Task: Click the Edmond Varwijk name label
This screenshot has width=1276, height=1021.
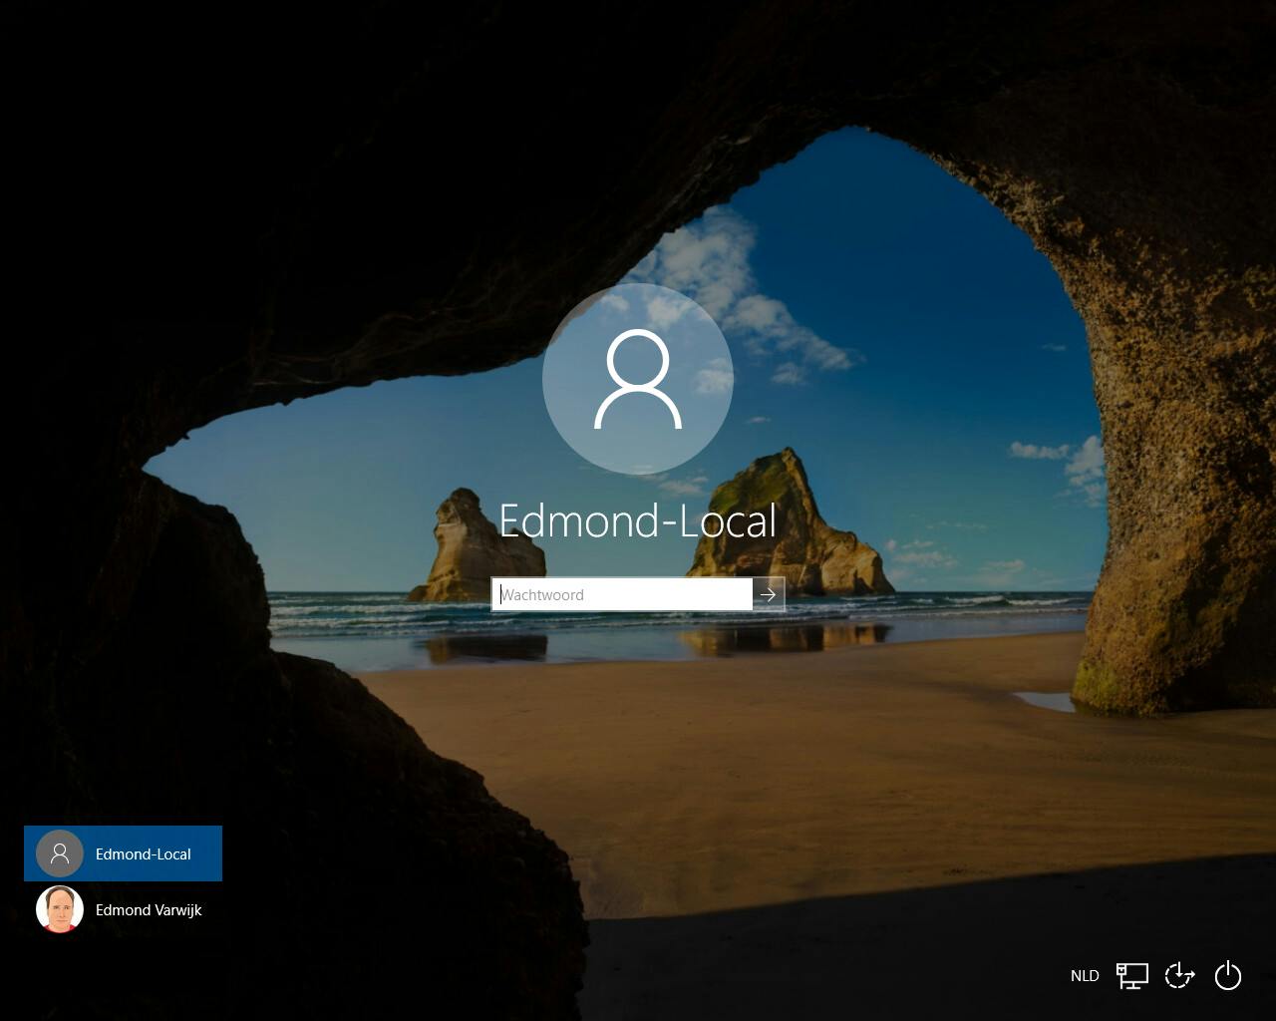Action: (148, 909)
